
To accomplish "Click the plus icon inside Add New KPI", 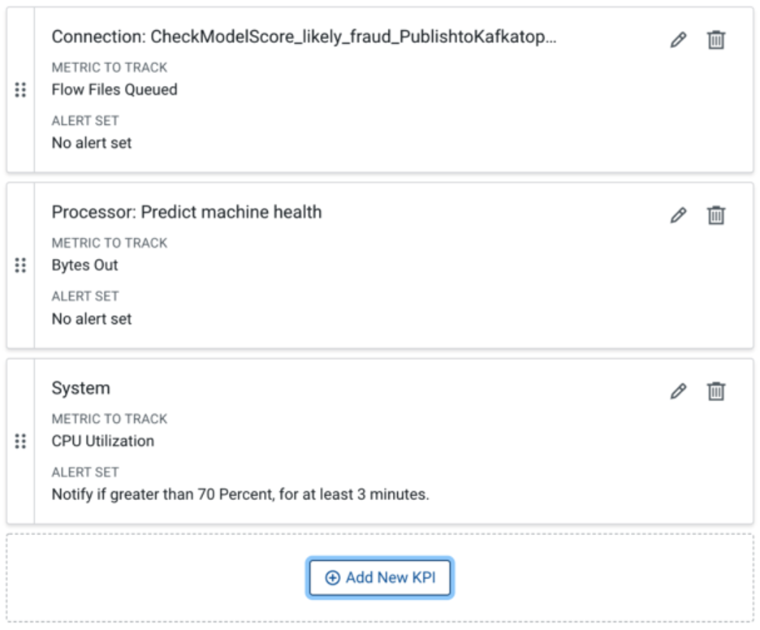I will (x=333, y=578).
